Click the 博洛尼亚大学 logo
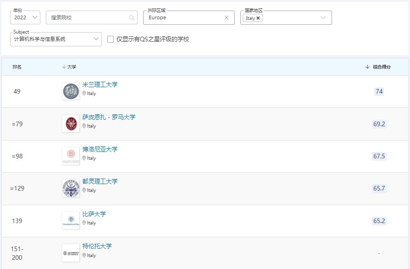This screenshot has width=410, height=269. coord(71,156)
